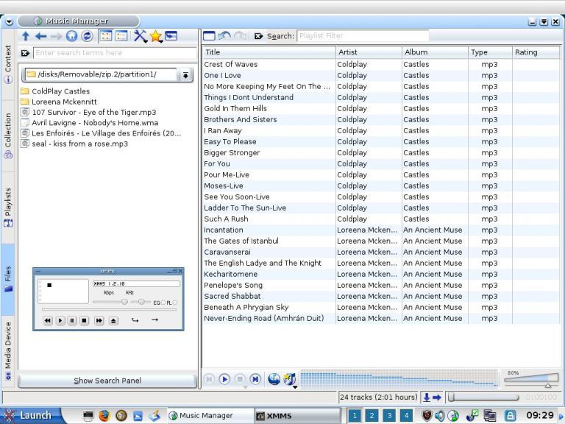Switch file browser to short icon view
Viewport: 565px width, 424px height.
pos(106,36)
